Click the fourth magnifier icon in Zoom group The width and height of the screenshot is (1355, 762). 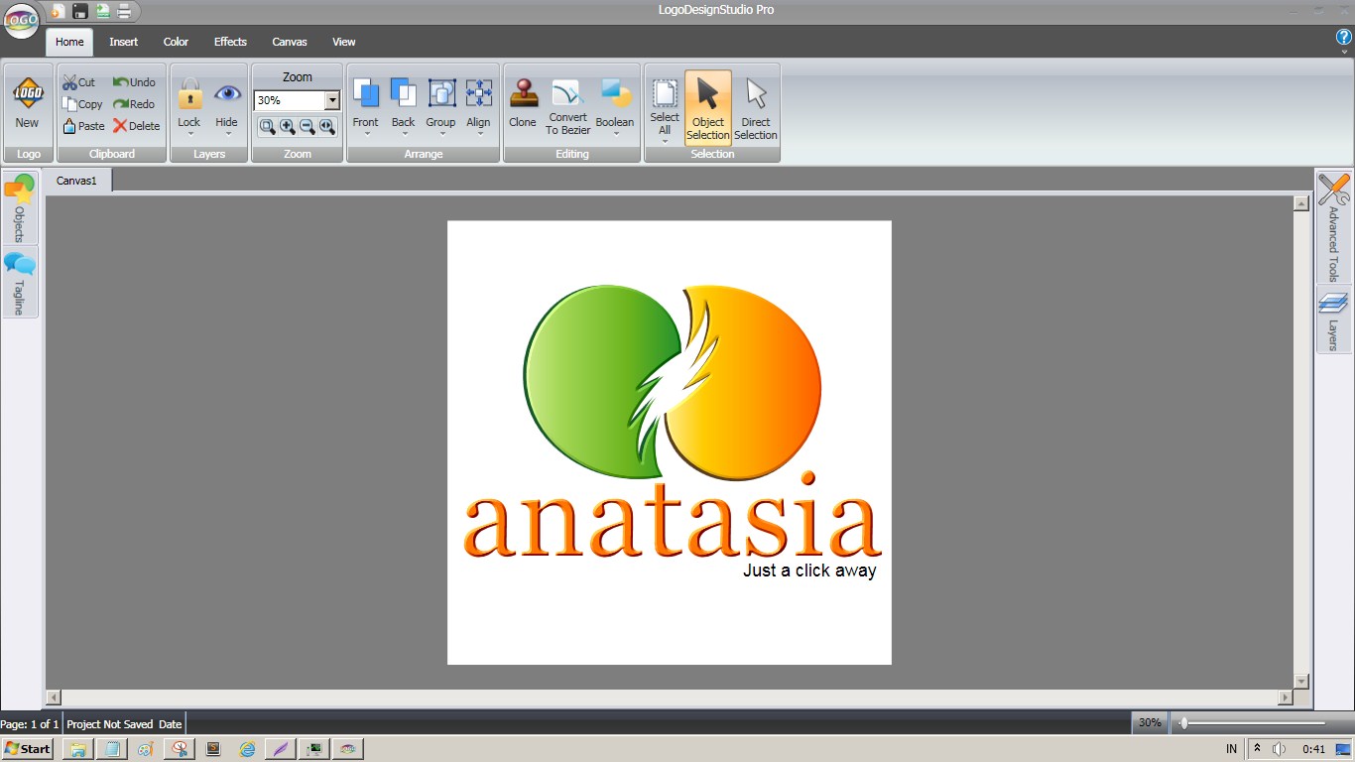coord(327,126)
